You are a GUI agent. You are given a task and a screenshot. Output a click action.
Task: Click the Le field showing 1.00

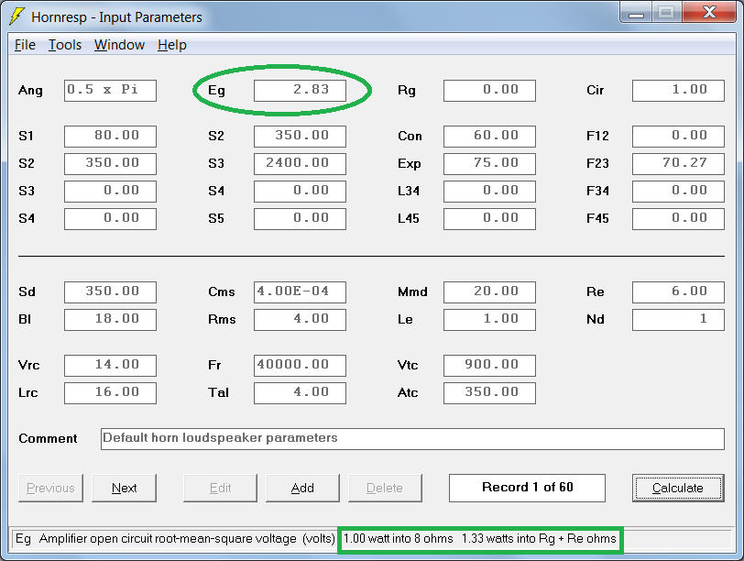click(489, 319)
